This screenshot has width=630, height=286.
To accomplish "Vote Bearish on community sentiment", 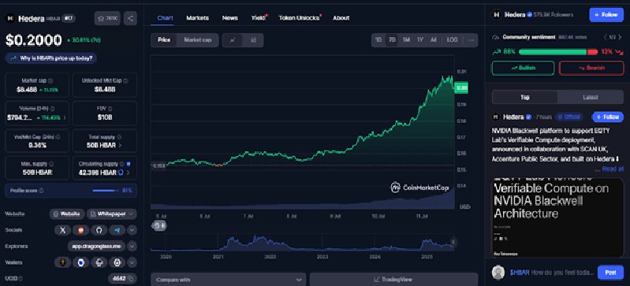I will [591, 68].
